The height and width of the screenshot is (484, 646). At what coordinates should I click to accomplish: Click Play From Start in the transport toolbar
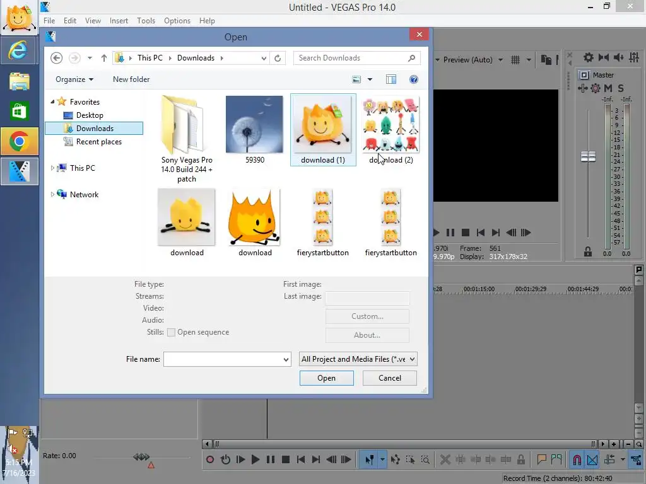tap(240, 459)
